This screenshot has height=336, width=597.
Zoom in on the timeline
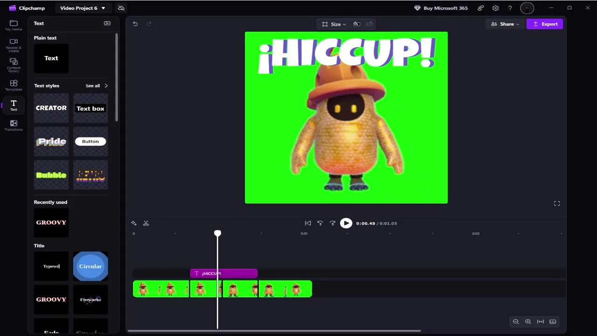click(x=528, y=322)
